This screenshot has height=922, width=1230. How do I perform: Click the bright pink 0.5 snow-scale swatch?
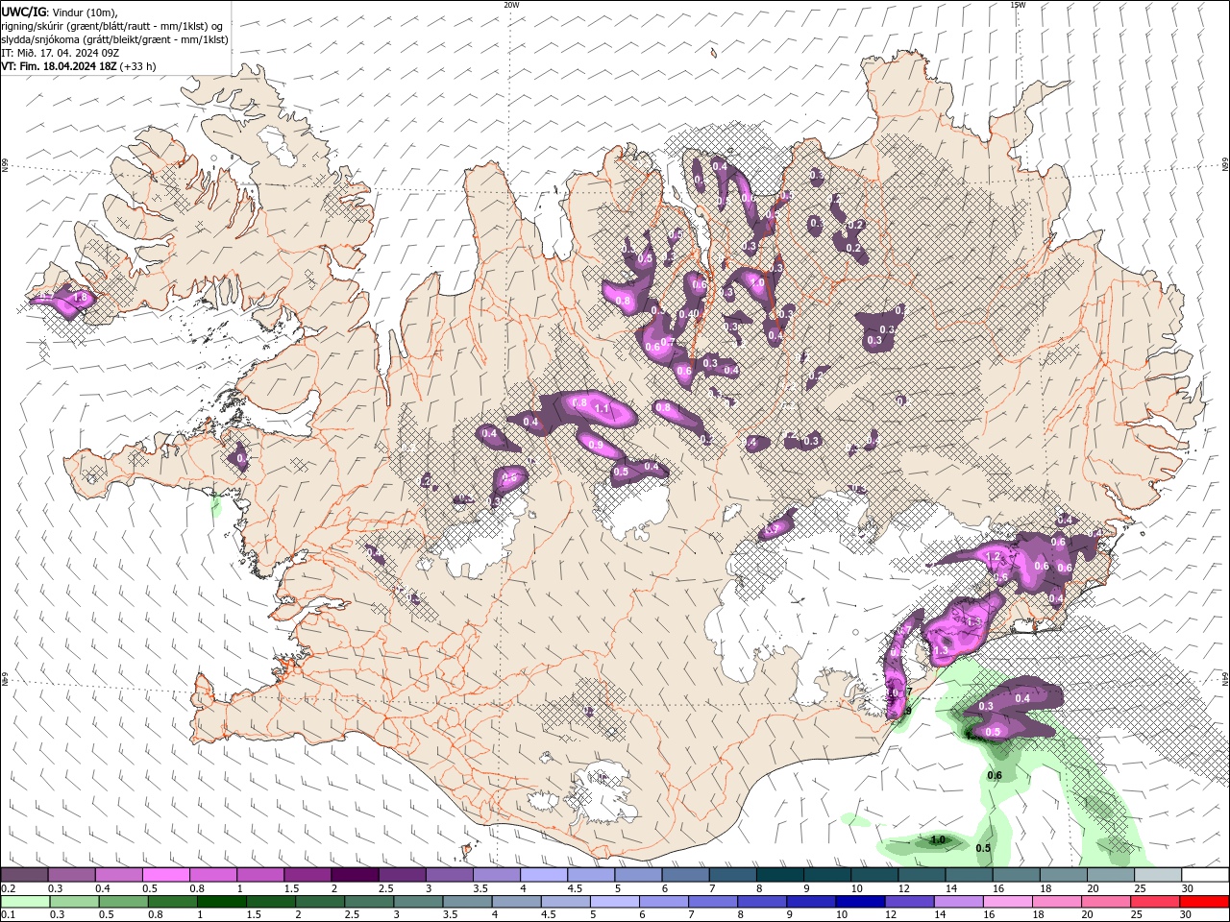pos(165,875)
